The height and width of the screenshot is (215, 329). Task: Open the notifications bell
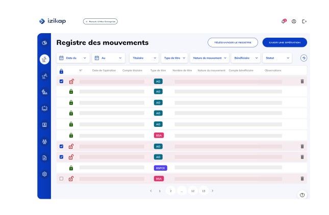[x=284, y=21]
